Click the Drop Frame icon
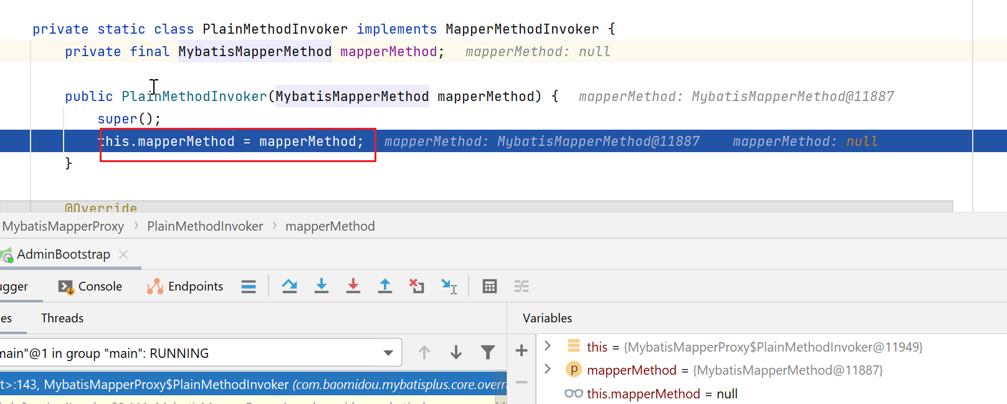Viewport: 1007px width, 404px height. click(x=417, y=286)
